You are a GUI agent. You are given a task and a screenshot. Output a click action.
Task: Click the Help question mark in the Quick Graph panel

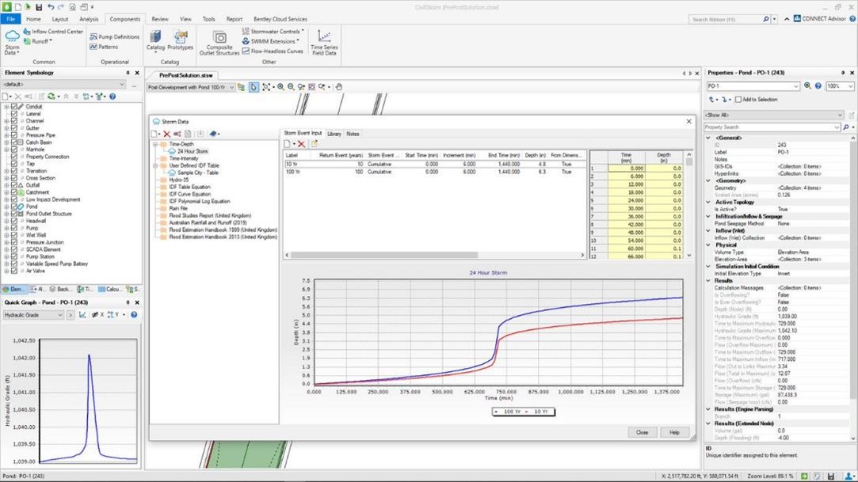pyautogui.click(x=132, y=314)
